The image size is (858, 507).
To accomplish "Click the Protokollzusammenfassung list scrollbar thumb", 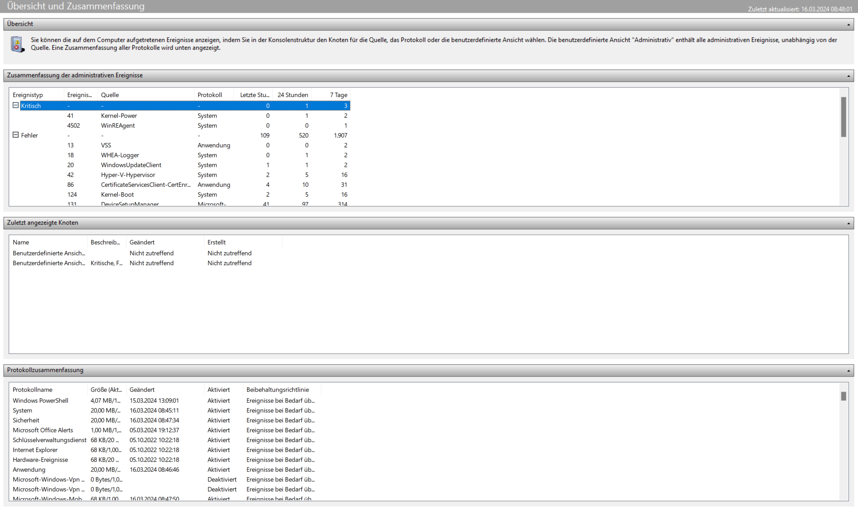I will coord(843,397).
